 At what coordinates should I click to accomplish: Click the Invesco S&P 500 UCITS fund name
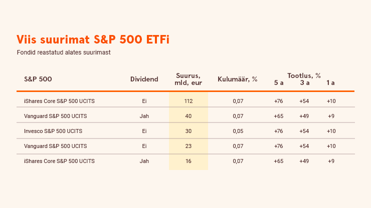(x=53, y=131)
